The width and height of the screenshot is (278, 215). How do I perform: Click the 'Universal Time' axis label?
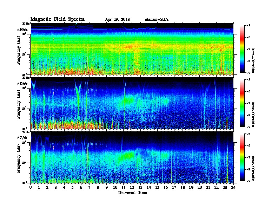coord(132,193)
